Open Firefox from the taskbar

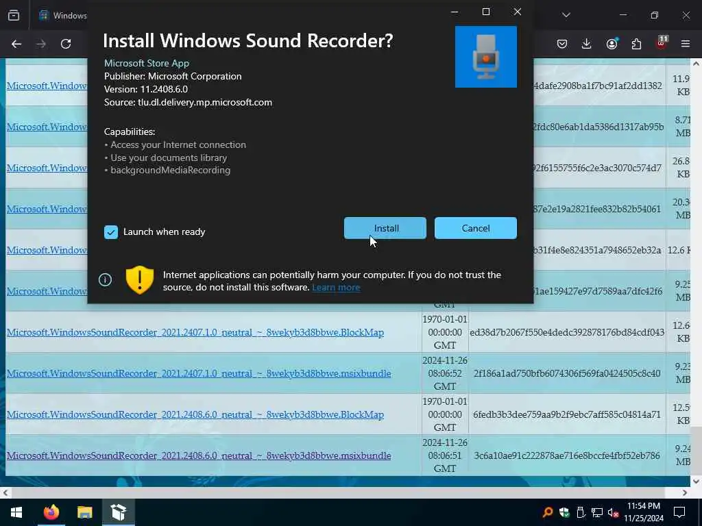[x=51, y=512]
